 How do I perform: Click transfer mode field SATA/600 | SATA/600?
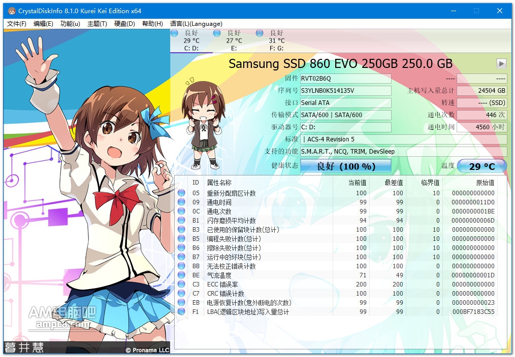(x=346, y=115)
